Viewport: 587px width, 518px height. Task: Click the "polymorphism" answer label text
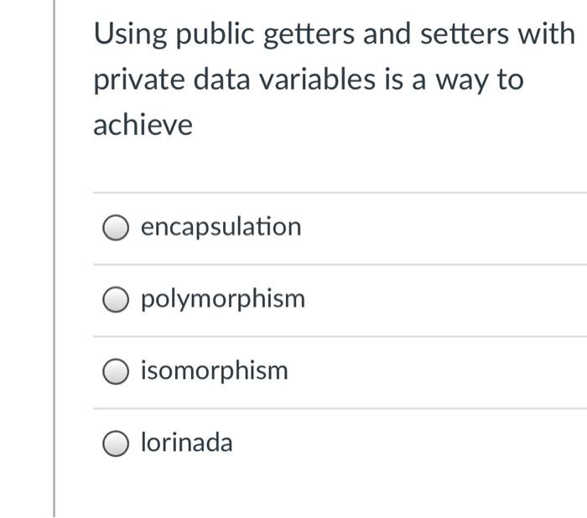[x=223, y=299]
